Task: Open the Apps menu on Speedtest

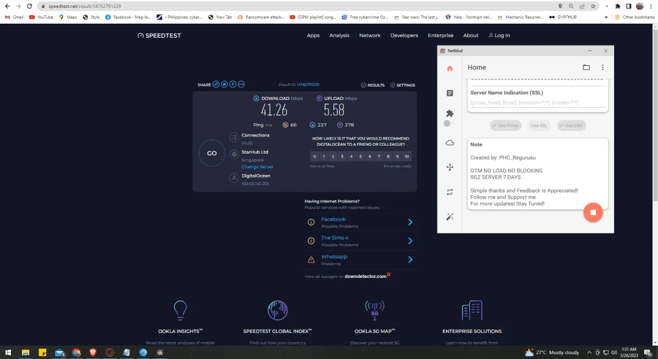Action: tap(313, 35)
